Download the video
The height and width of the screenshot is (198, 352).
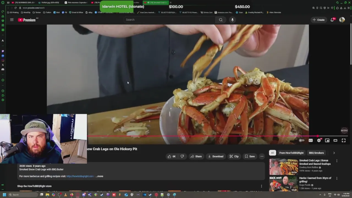(216, 156)
